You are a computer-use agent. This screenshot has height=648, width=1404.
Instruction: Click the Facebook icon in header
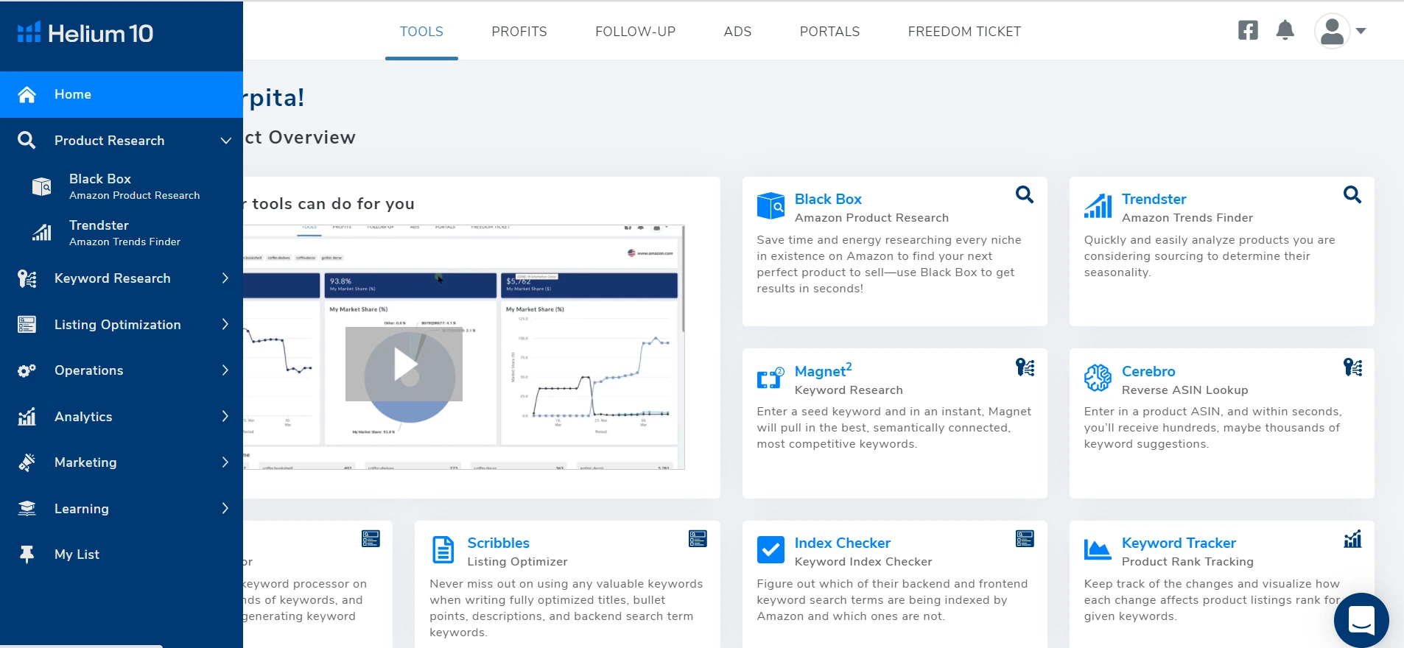click(x=1248, y=30)
